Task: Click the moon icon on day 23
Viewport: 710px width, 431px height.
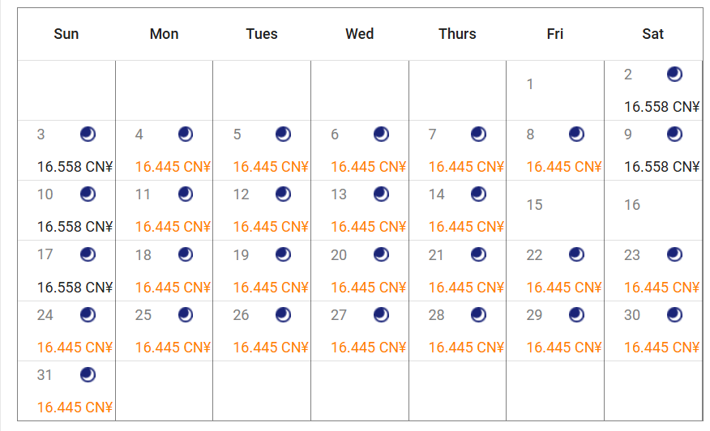Action: pyautogui.click(x=674, y=254)
